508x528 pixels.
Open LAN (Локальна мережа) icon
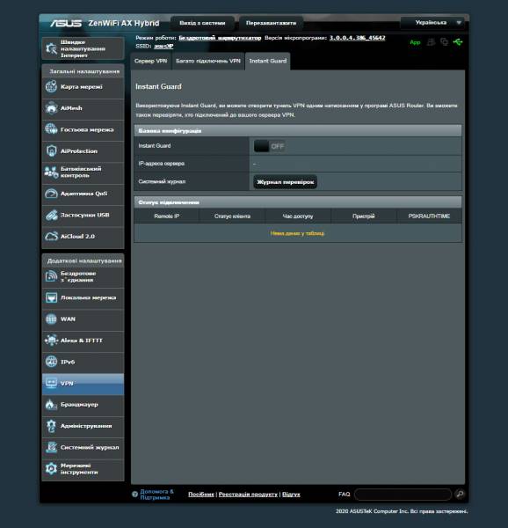point(52,297)
